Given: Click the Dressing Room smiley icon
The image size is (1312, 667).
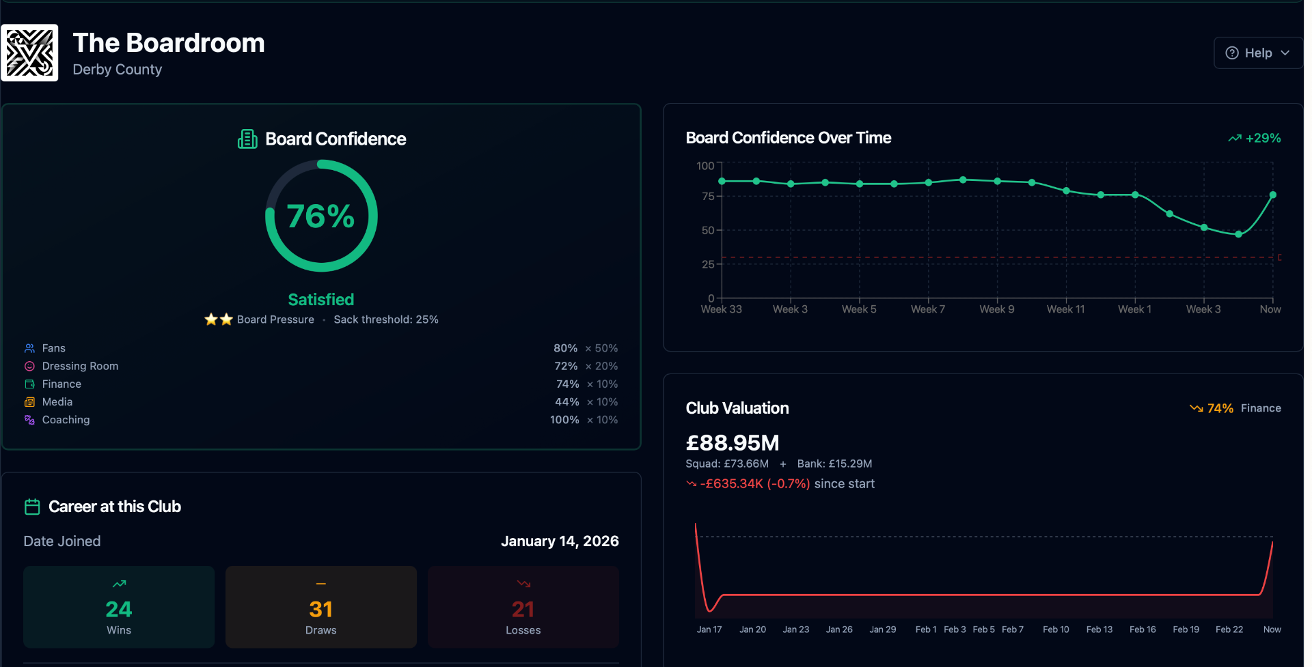Looking at the screenshot, I should 29,367.
